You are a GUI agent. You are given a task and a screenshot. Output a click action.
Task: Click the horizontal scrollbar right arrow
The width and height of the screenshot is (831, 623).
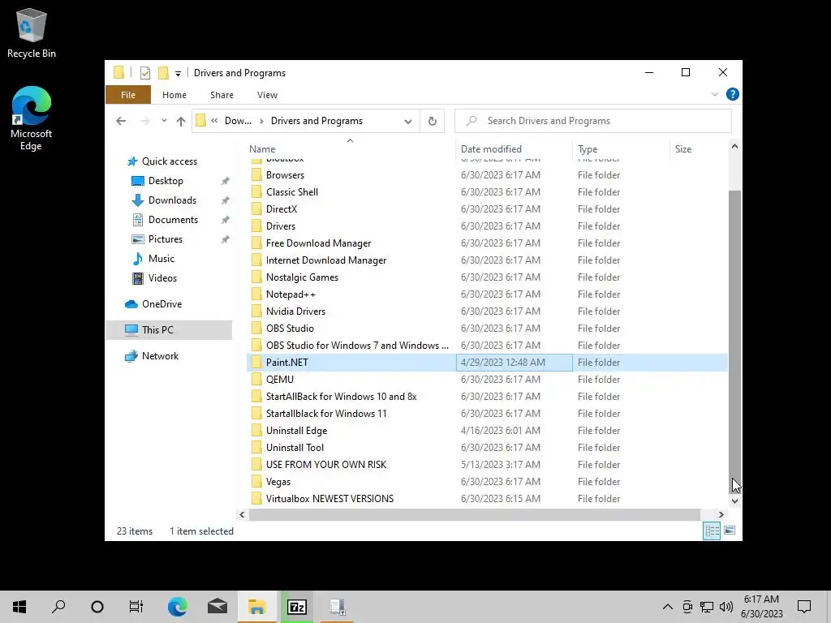721,514
